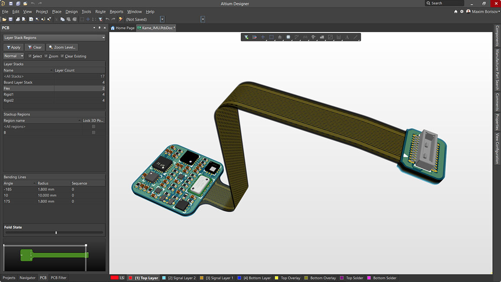The width and height of the screenshot is (501, 282).
Task: Click the align objects bar-chart icon
Action: pyautogui.click(x=280, y=37)
